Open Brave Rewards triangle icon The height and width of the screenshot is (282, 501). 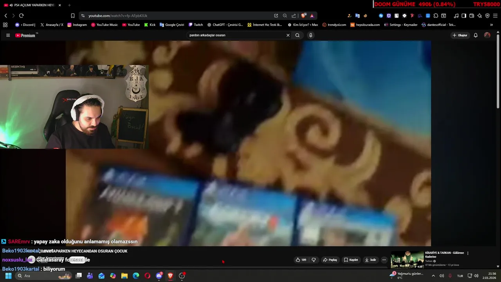point(312,16)
